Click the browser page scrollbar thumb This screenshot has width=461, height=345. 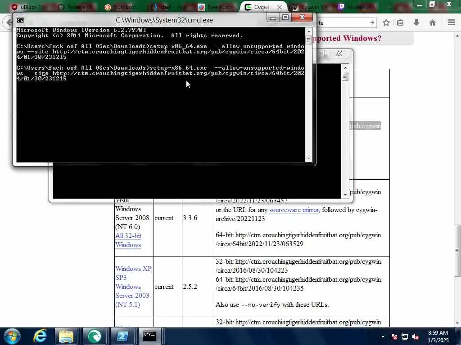[457, 251]
